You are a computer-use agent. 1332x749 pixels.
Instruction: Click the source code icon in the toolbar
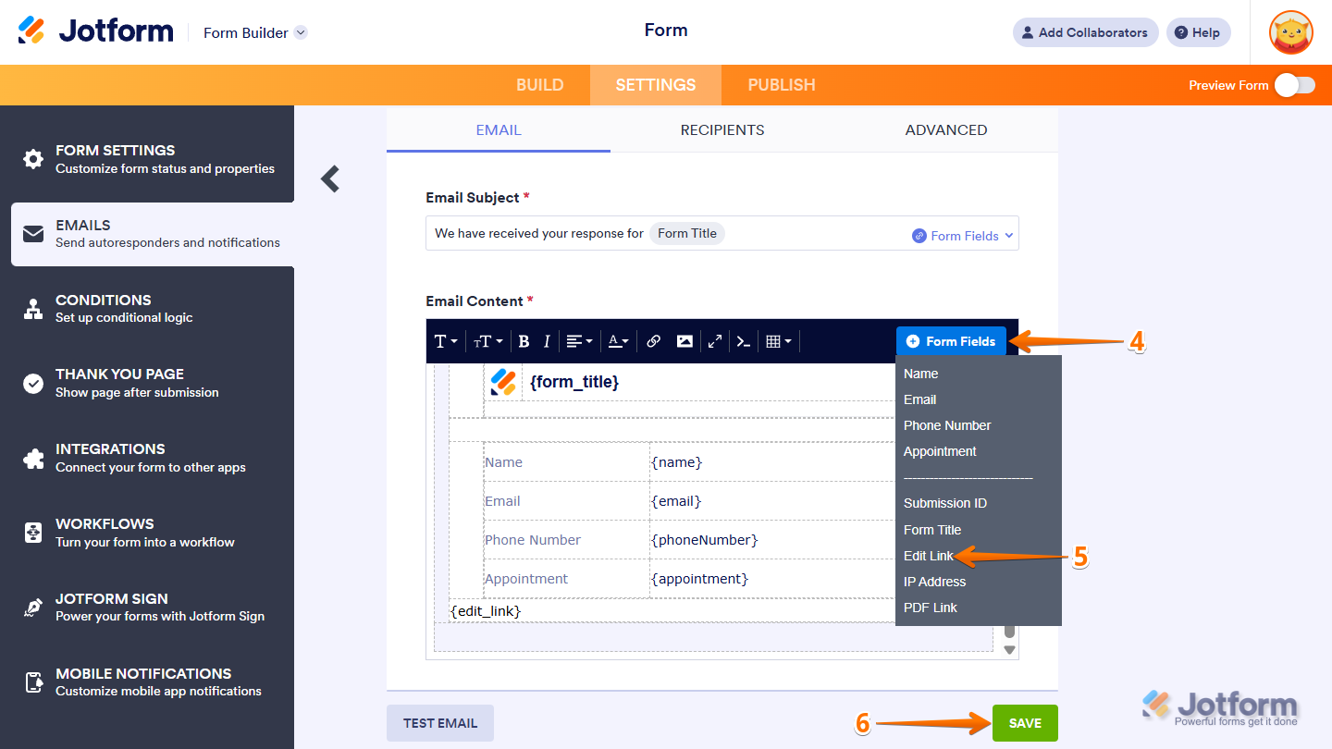point(743,341)
